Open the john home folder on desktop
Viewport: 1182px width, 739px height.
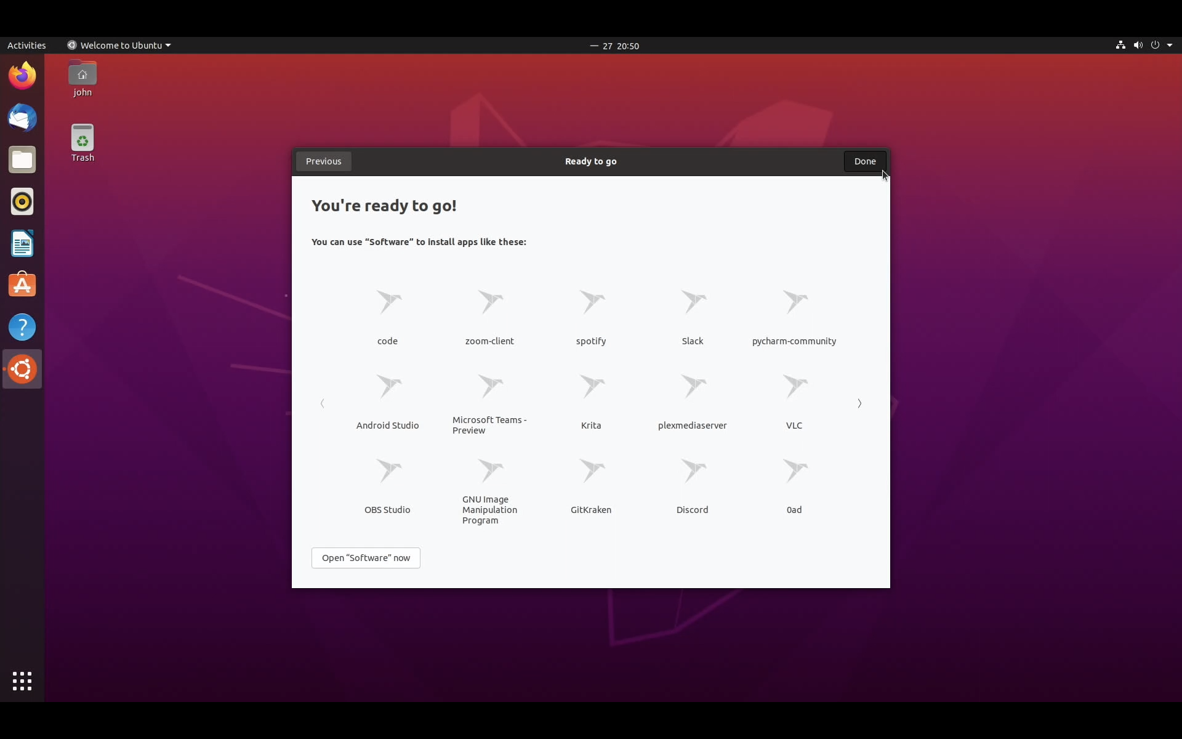pos(82,78)
